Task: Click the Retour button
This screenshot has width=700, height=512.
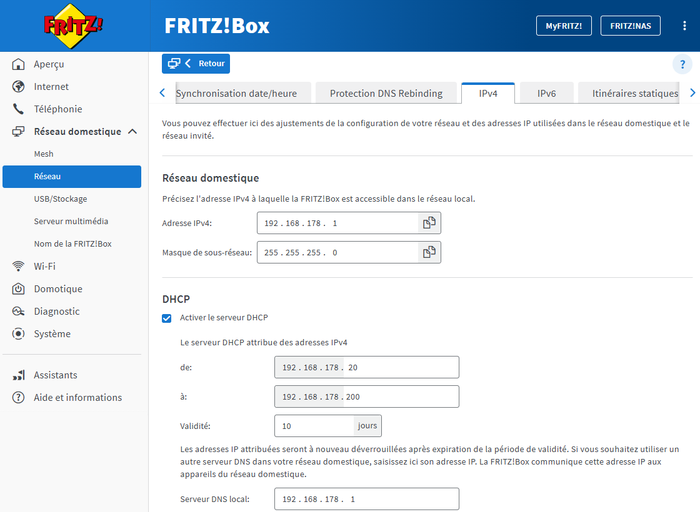Action: click(x=196, y=64)
